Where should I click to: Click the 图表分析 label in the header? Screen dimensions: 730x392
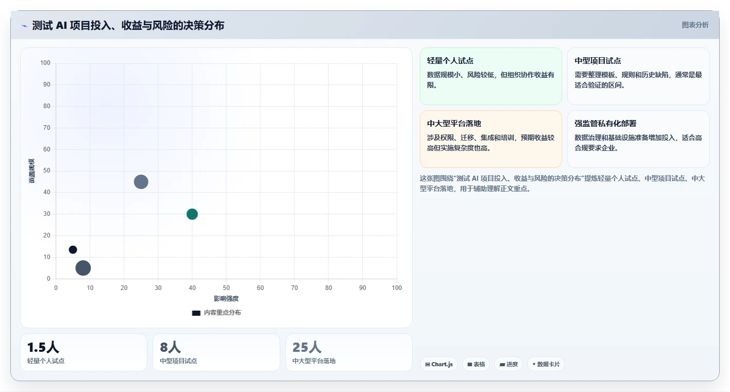tap(695, 25)
